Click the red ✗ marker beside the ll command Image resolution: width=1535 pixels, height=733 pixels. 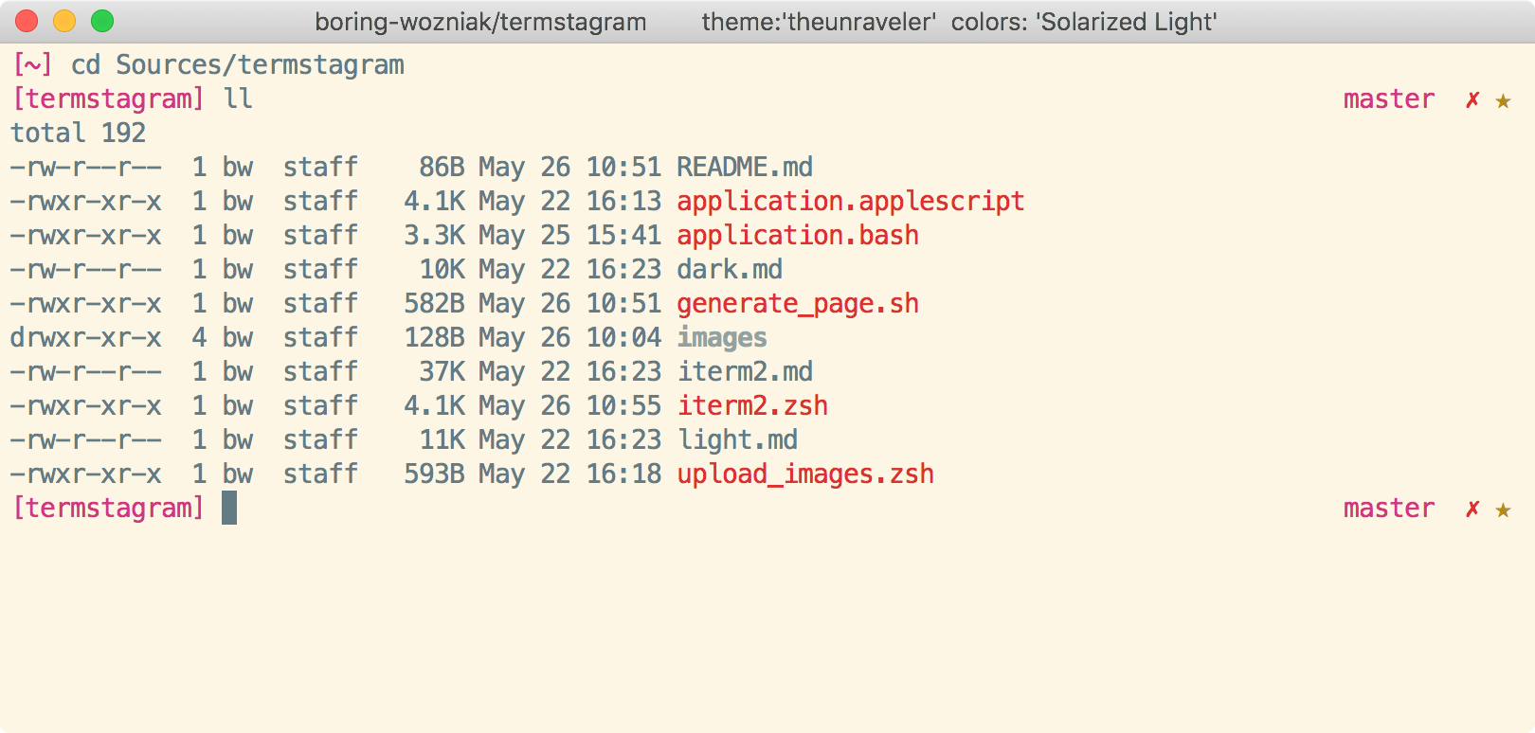click(x=1472, y=99)
